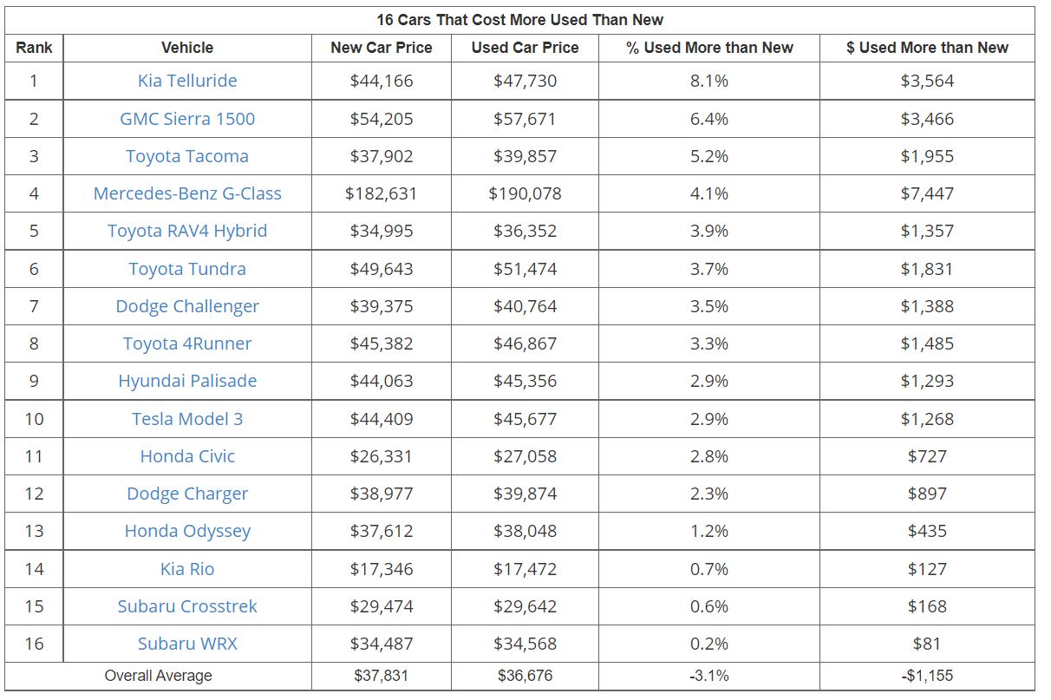Click the % Used More than New header
The height and width of the screenshot is (700, 1051).
coord(709,48)
